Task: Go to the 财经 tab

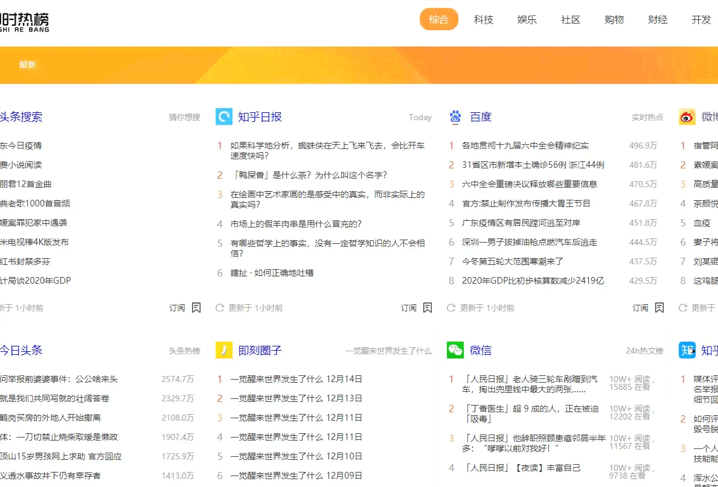Action: point(658,19)
